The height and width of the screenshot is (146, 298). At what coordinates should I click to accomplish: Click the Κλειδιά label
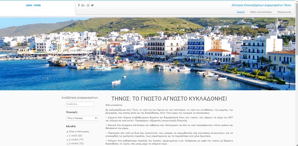point(71,126)
